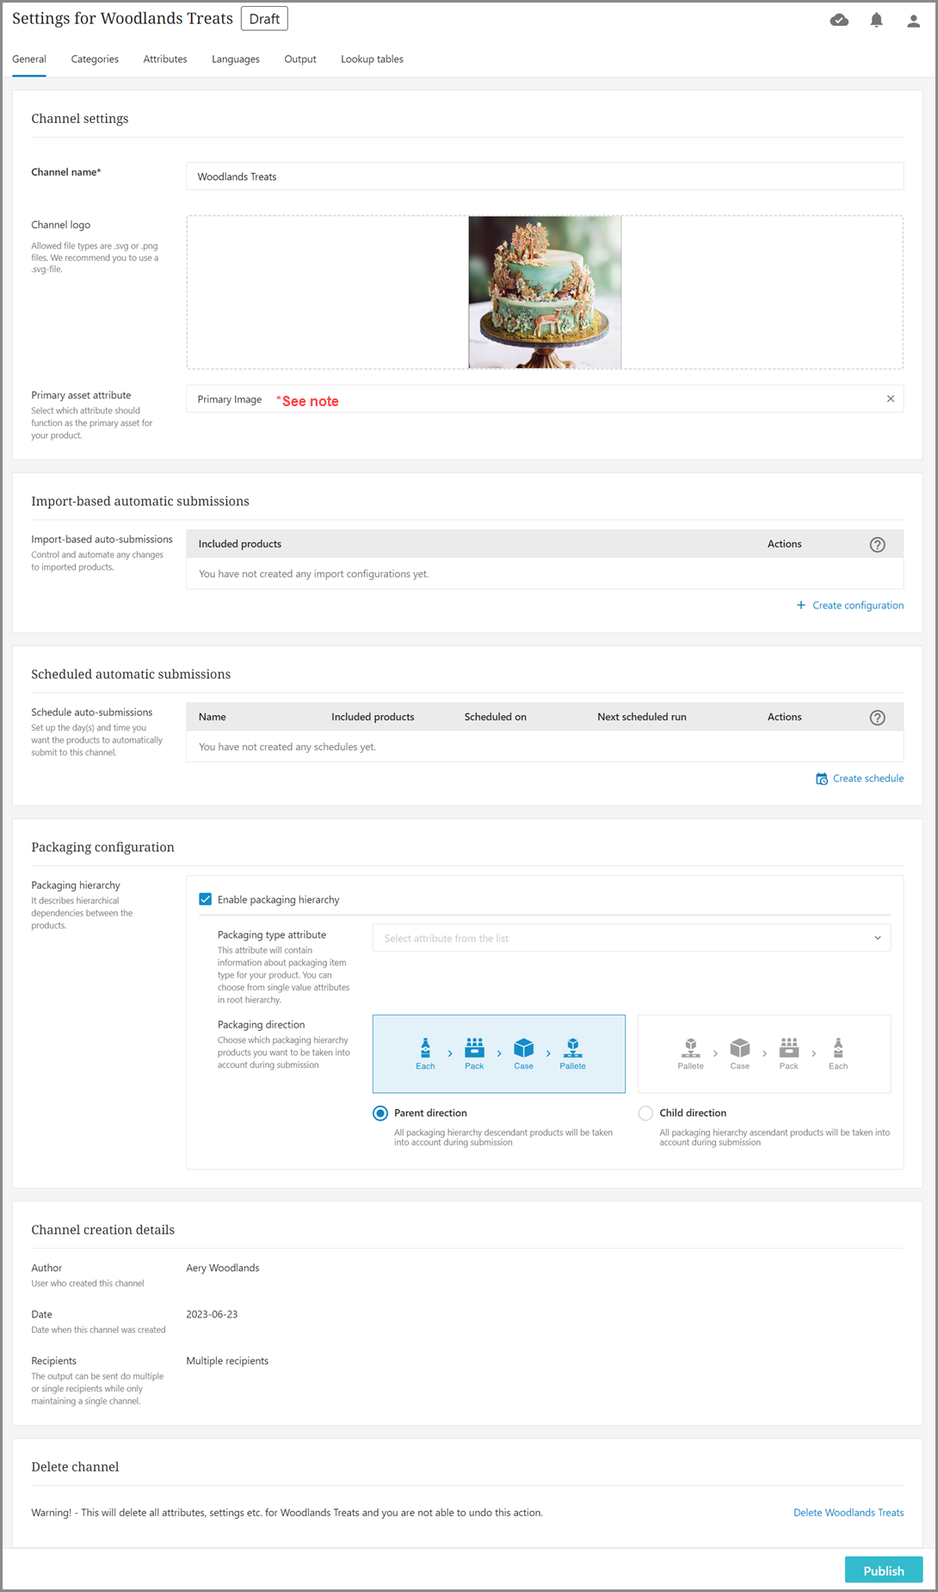Click the plus icon beside Create configuration
This screenshot has width=938, height=1592.
click(x=801, y=605)
